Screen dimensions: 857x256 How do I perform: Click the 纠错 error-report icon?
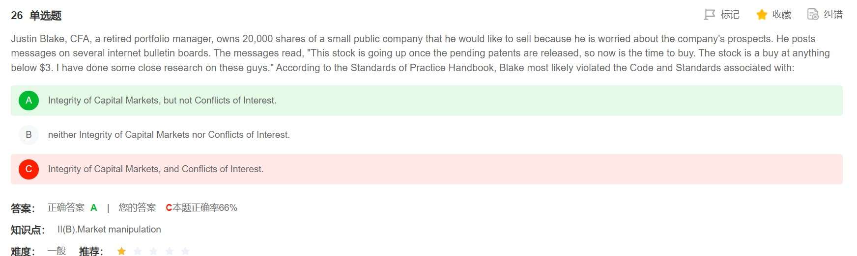tap(813, 15)
